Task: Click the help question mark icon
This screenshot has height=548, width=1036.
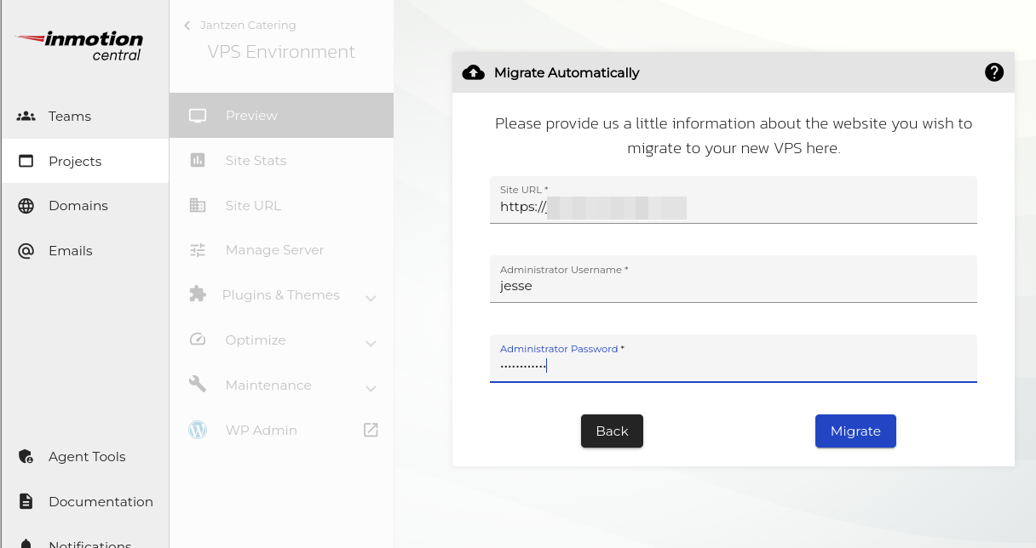Action: [993, 72]
